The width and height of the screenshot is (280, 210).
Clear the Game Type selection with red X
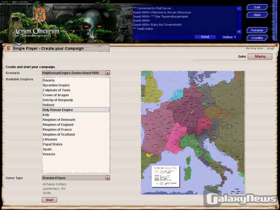click(108, 178)
